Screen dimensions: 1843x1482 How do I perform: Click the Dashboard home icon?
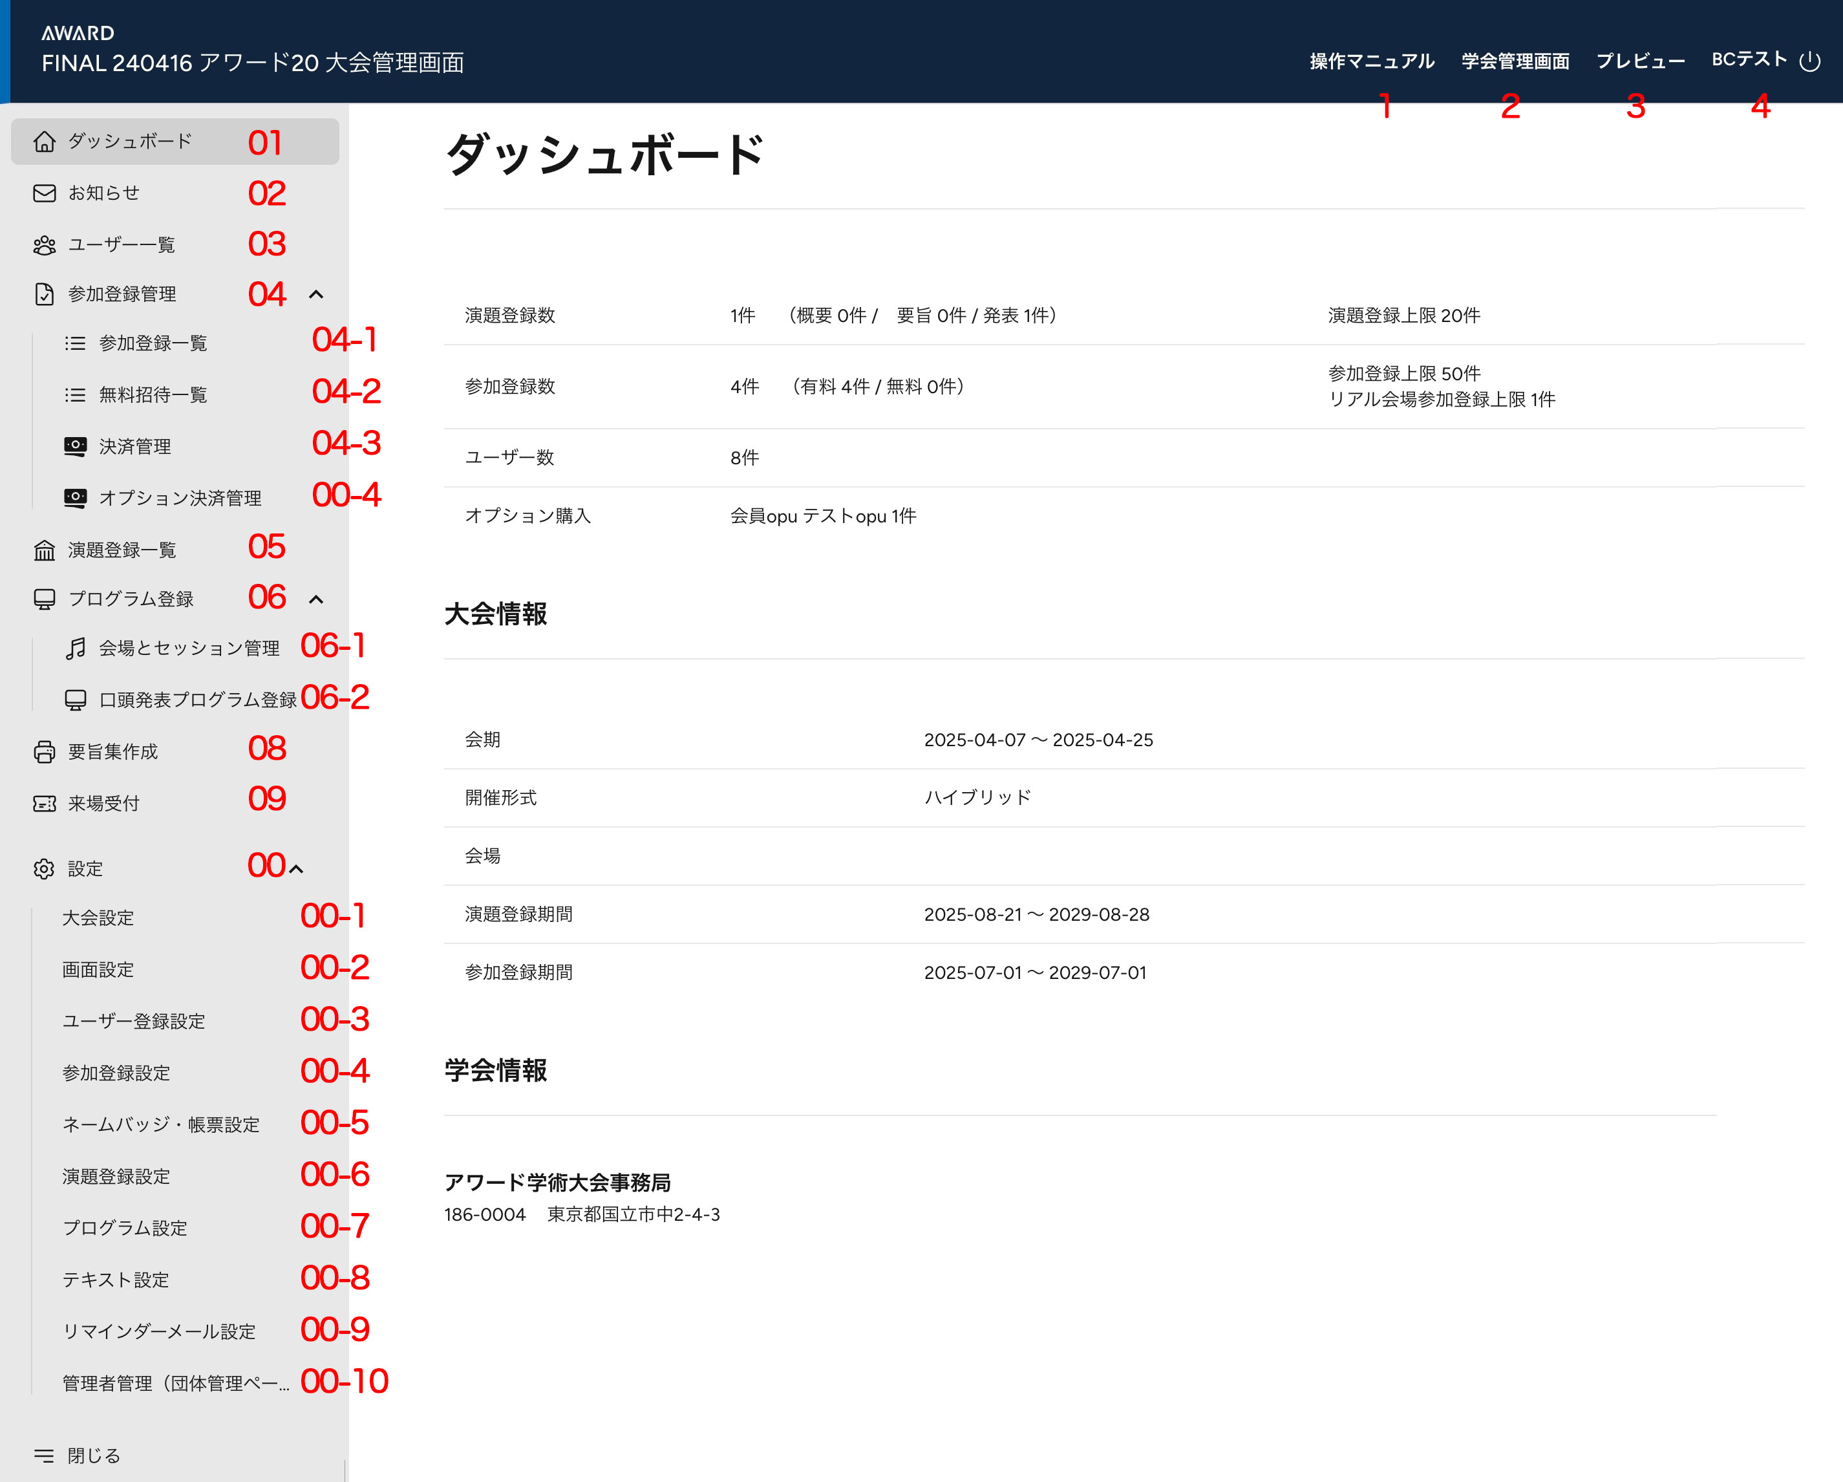point(45,142)
